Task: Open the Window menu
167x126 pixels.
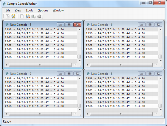Action: point(58,10)
